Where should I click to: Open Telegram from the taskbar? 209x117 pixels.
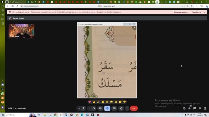tap(87, 115)
